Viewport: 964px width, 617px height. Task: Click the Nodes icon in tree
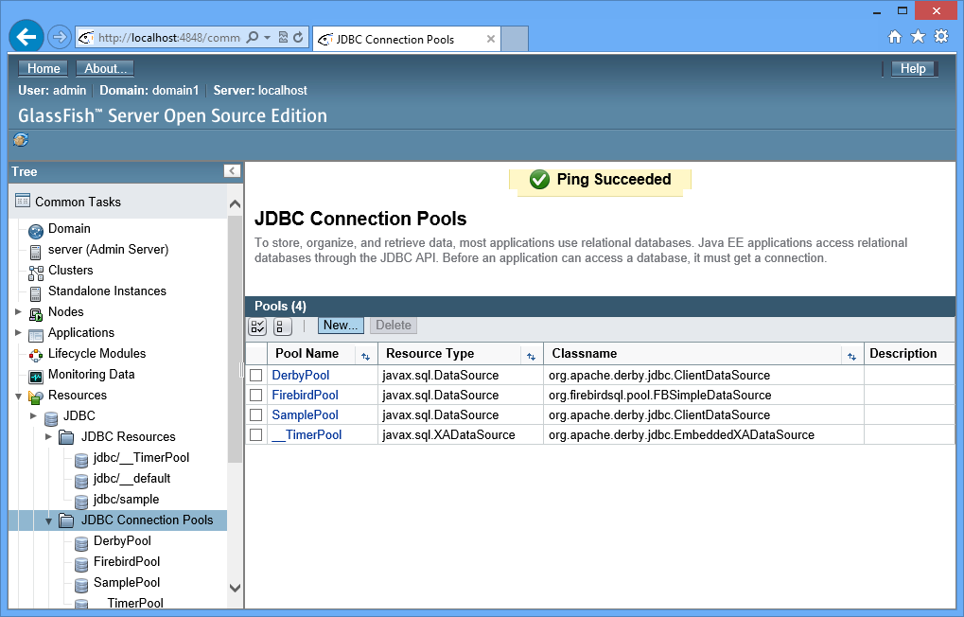36,314
